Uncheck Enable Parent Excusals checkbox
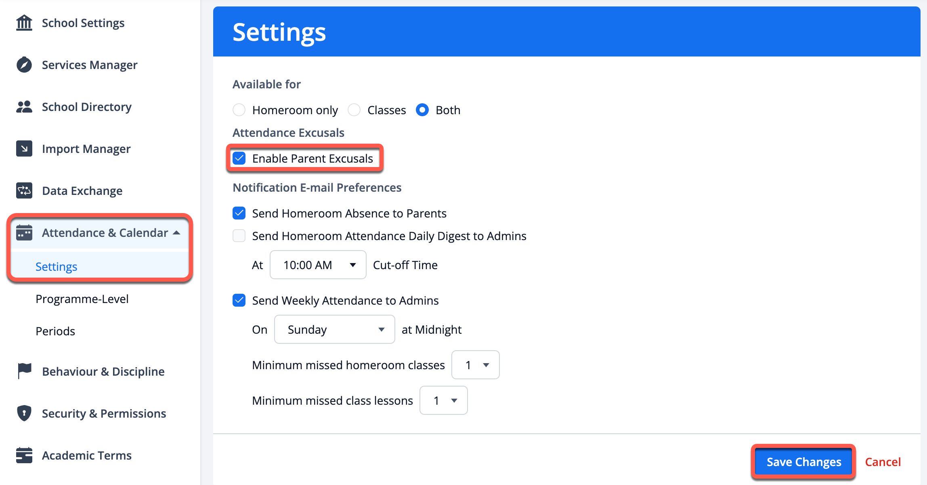This screenshot has width=927, height=485. click(x=239, y=159)
